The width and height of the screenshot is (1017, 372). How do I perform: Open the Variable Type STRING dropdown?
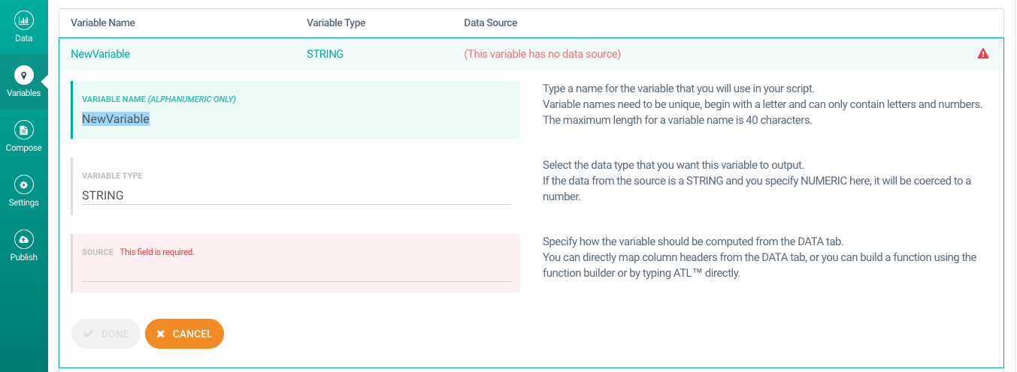(295, 195)
